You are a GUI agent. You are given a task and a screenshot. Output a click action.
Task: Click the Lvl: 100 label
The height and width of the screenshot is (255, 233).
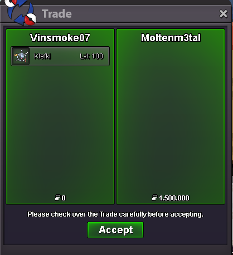point(91,56)
